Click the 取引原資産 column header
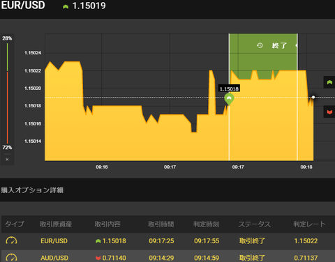This screenshot has width=335, height=262. (x=56, y=224)
